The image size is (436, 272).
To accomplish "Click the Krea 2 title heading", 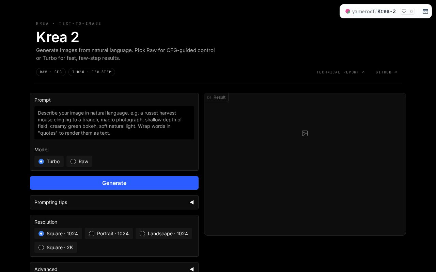I will (x=58, y=37).
